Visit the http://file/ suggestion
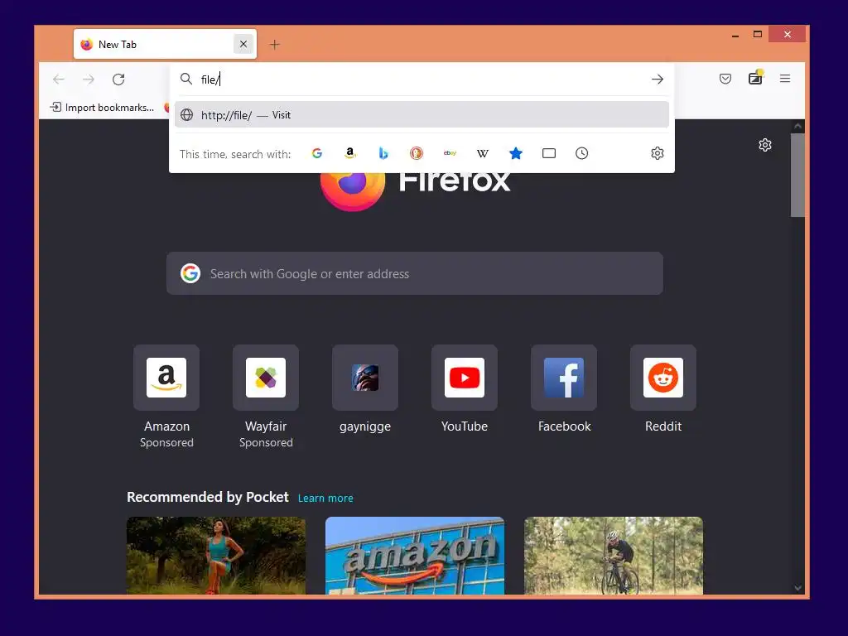 [422, 114]
